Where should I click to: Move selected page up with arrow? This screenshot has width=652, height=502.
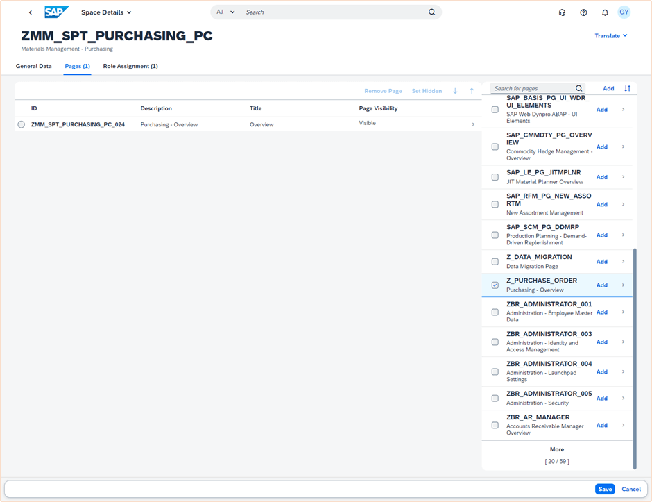tap(472, 91)
